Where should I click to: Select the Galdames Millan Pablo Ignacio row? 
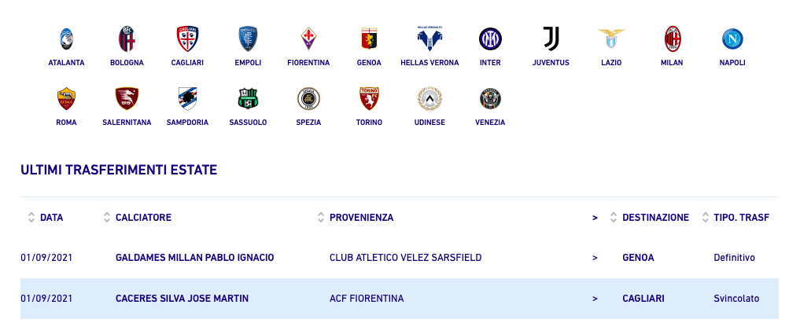[194, 258]
